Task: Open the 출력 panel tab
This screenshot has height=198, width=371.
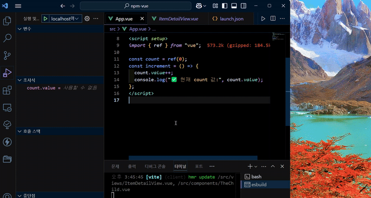Action: (132, 167)
